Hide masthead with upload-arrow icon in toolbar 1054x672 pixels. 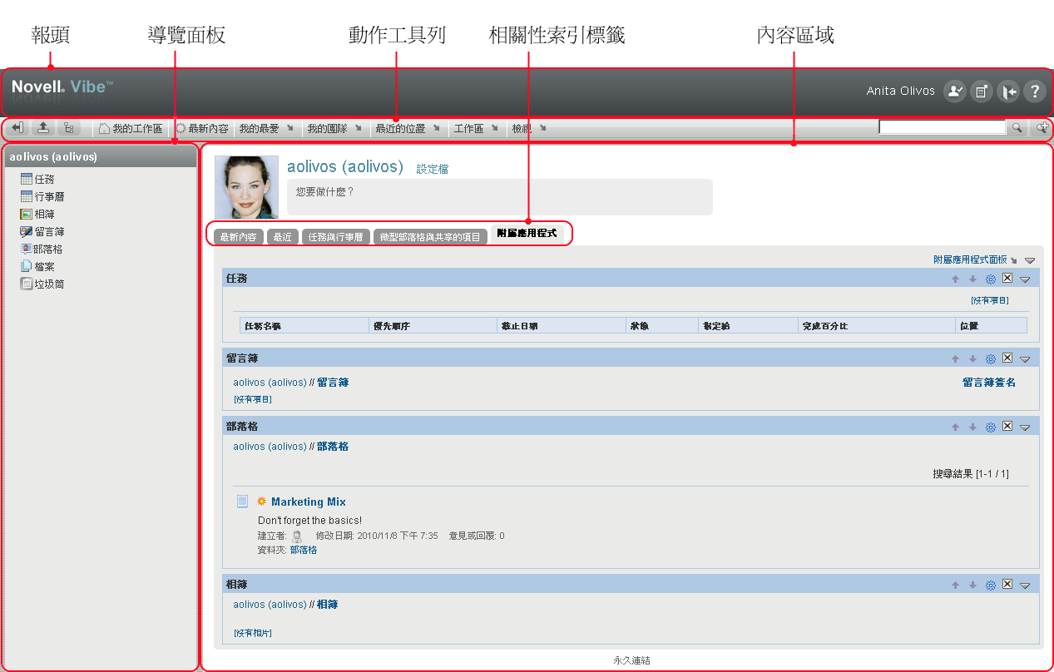tap(43, 128)
